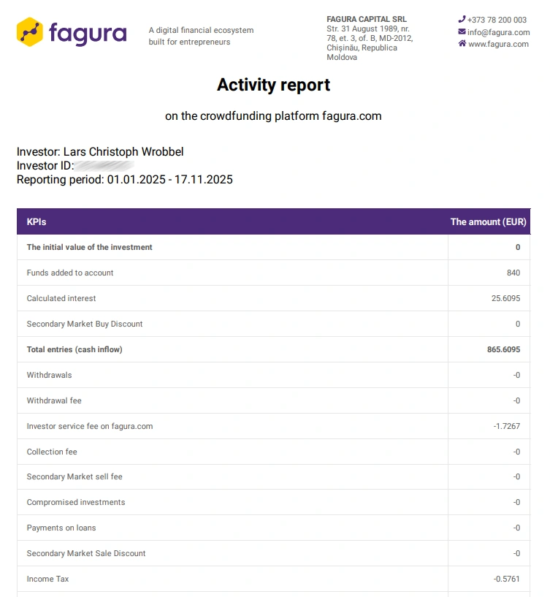Click the Investor service fee row label
550x597 pixels.
(90, 426)
